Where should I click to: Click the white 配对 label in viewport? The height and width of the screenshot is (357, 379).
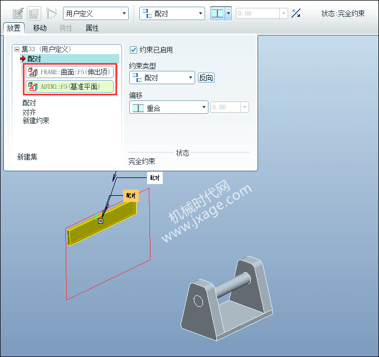click(155, 178)
